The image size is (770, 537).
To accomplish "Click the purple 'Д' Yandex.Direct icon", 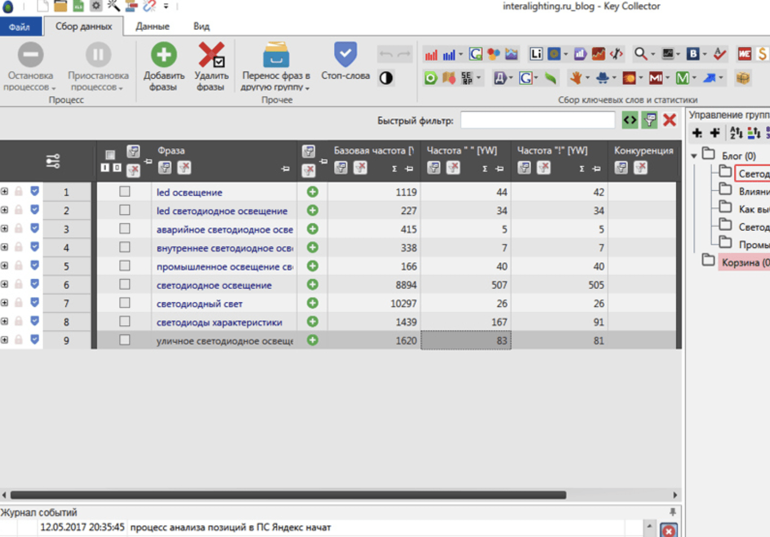I will coord(500,78).
